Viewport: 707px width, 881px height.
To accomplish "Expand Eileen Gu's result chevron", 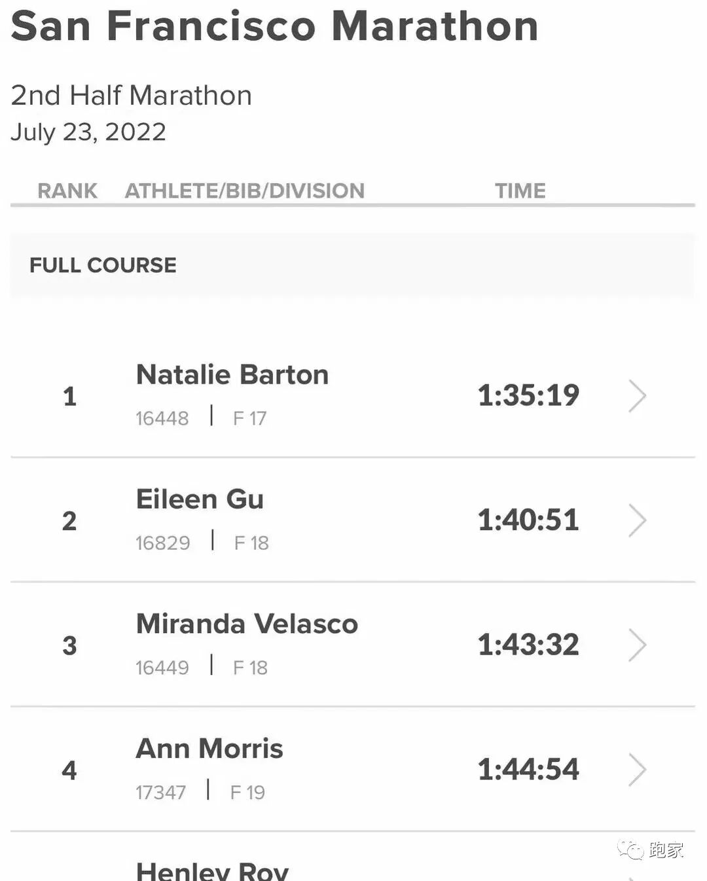I will [x=637, y=520].
